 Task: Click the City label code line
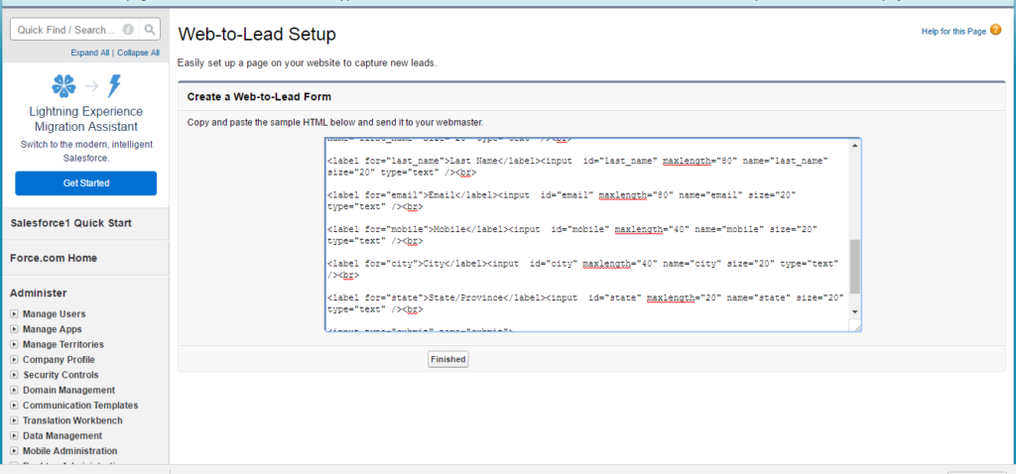583,270
